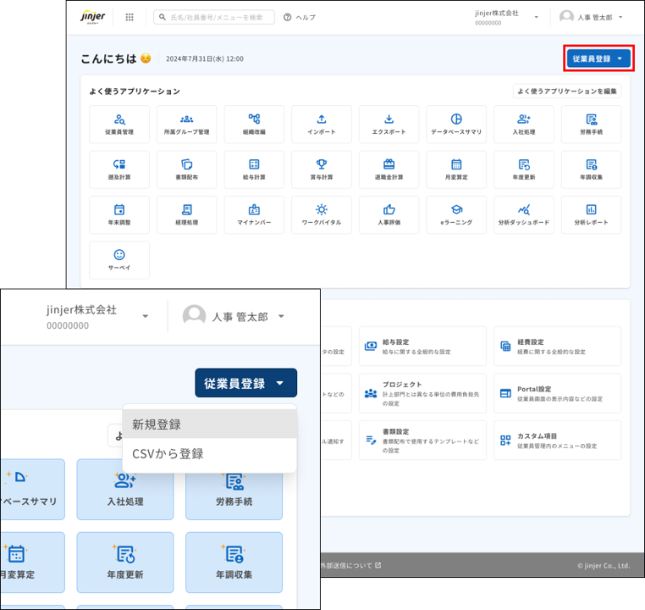Open 年度更新 tile in enlarged inset
The image size is (645, 610).
(x=125, y=563)
